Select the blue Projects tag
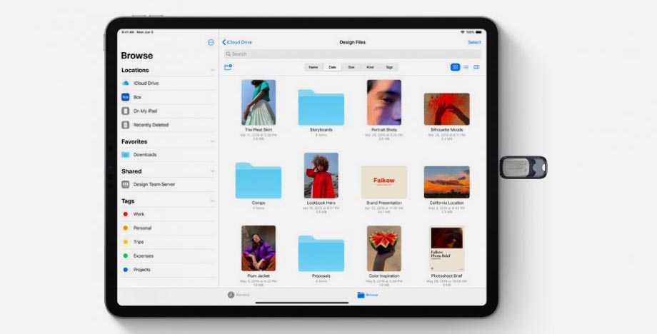The width and height of the screenshot is (657, 334). click(x=168, y=270)
